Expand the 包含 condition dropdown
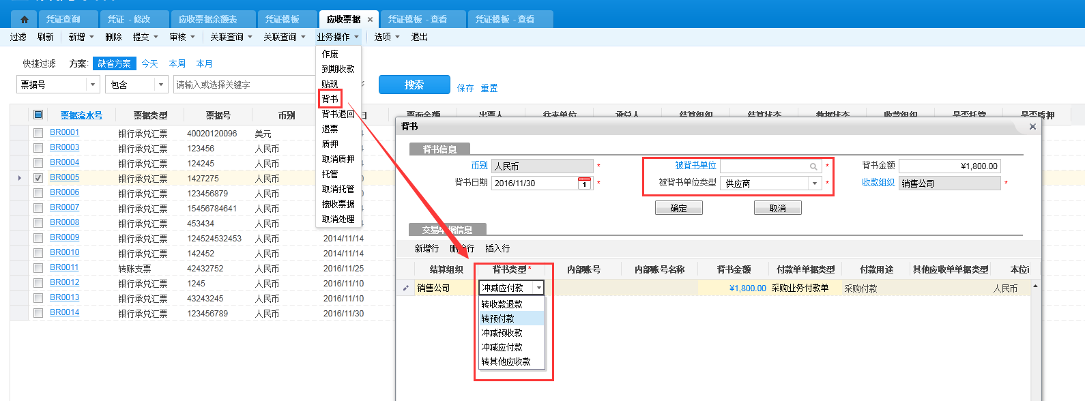 pos(161,85)
